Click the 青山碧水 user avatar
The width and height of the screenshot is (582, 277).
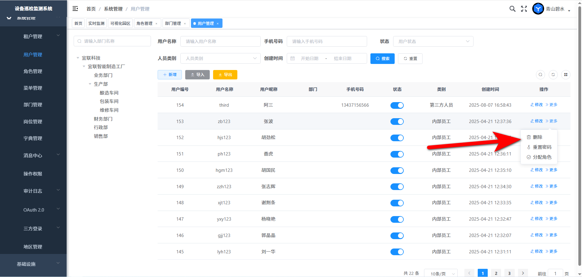[x=538, y=9]
